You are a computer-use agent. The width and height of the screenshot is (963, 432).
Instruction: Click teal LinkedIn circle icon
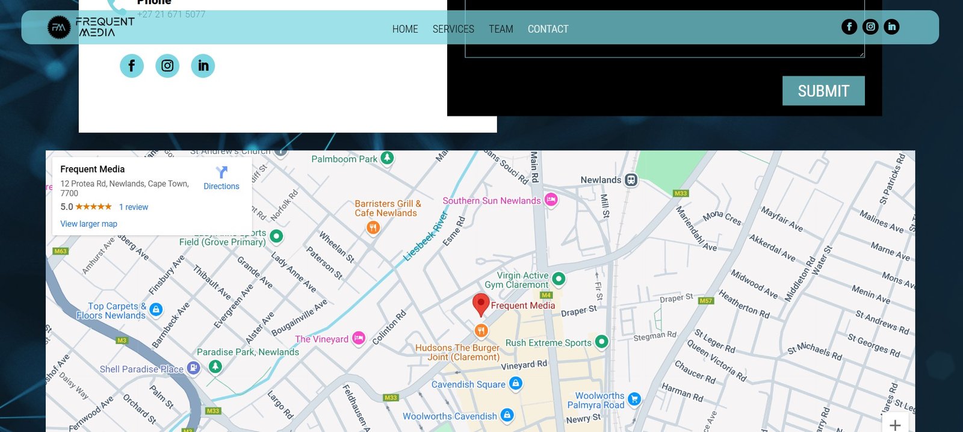[x=203, y=66]
